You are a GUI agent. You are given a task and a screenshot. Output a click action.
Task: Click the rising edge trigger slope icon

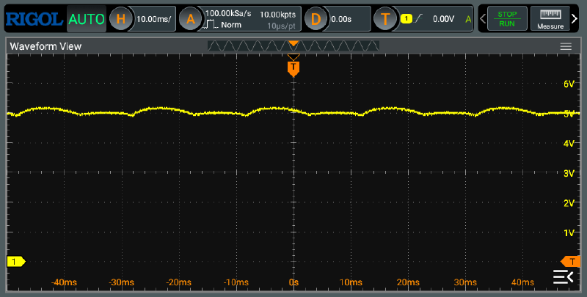click(418, 19)
